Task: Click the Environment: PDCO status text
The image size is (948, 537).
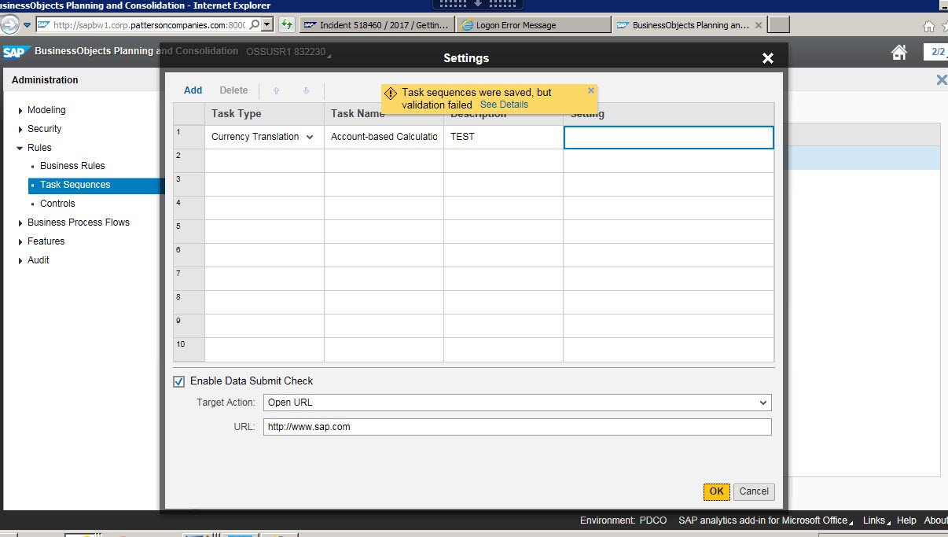Action: (623, 520)
